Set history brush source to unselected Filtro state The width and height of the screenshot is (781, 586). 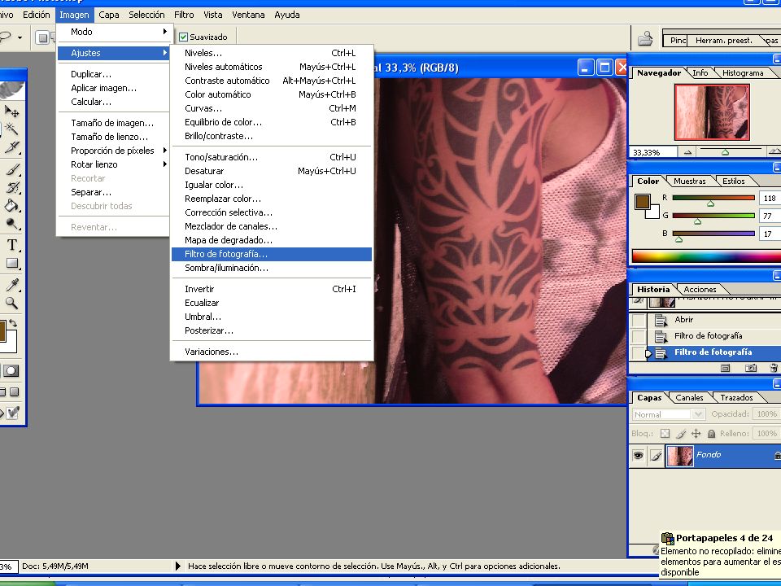tap(639, 336)
